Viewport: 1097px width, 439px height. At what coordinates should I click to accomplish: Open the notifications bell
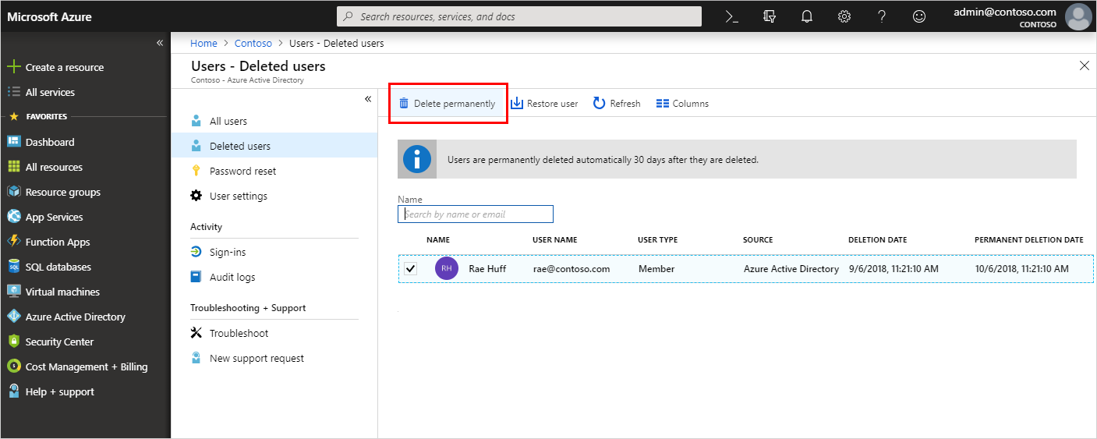tap(807, 16)
